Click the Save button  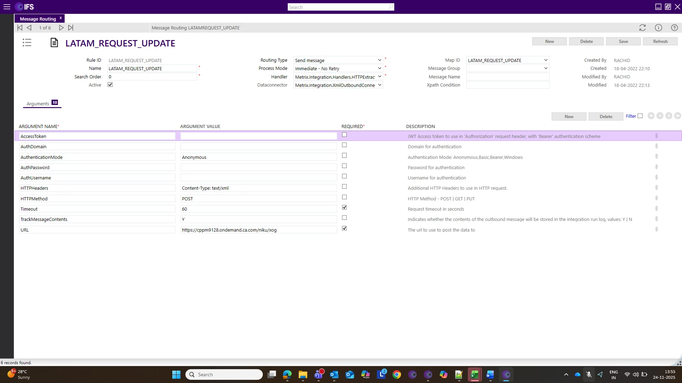(623, 41)
